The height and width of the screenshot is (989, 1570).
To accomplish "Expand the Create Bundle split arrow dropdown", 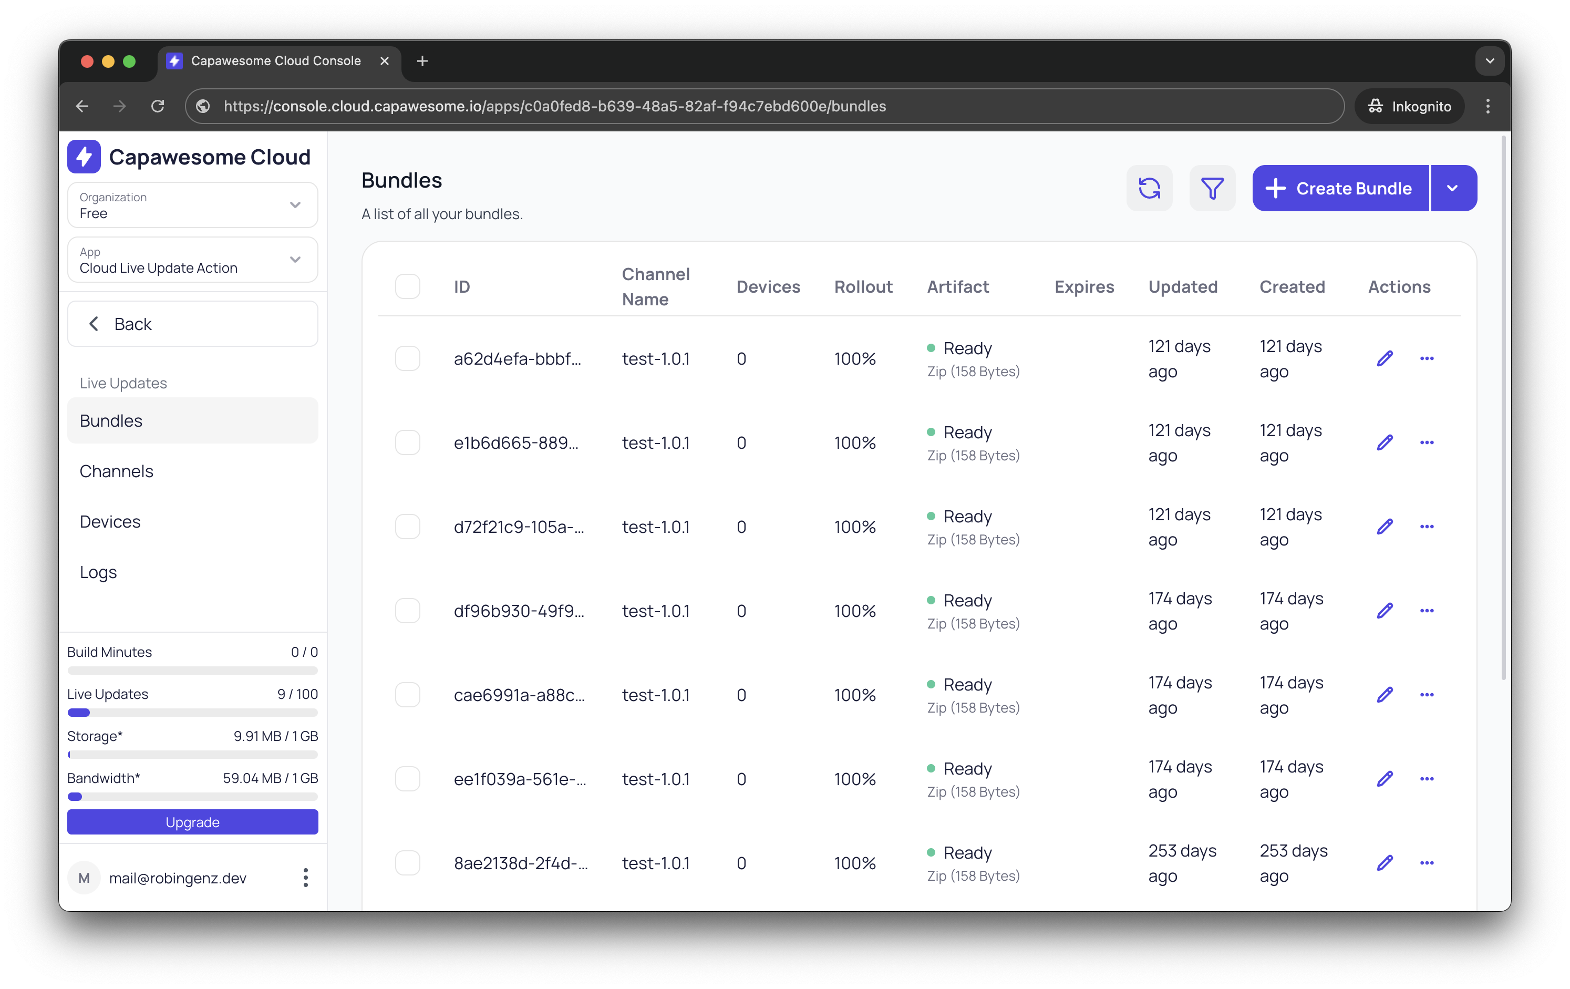I will tap(1452, 189).
